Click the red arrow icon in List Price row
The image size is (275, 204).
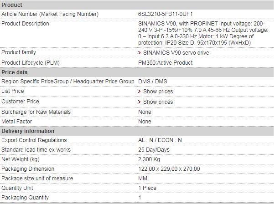click(139, 92)
